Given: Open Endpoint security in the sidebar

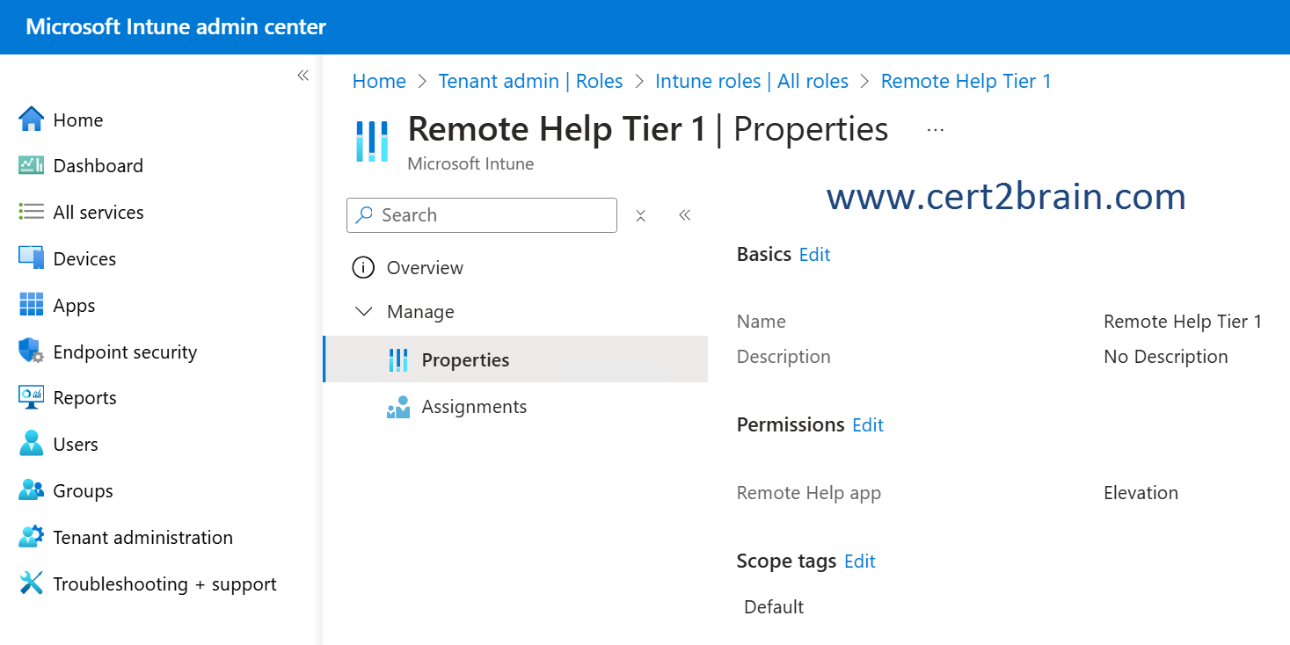Looking at the screenshot, I should 125,352.
